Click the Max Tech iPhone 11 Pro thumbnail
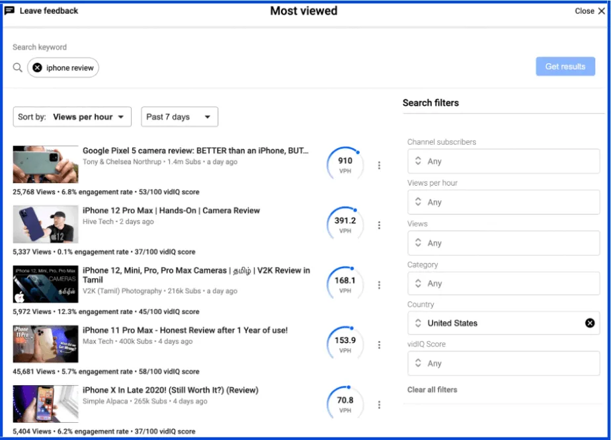This screenshot has height=440, width=611. [x=46, y=344]
